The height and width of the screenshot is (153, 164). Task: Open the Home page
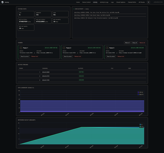(78, 2)
